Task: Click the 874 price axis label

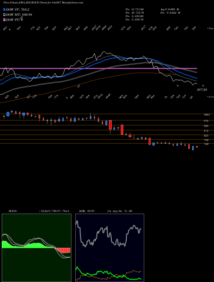Action: (x=206, y=131)
